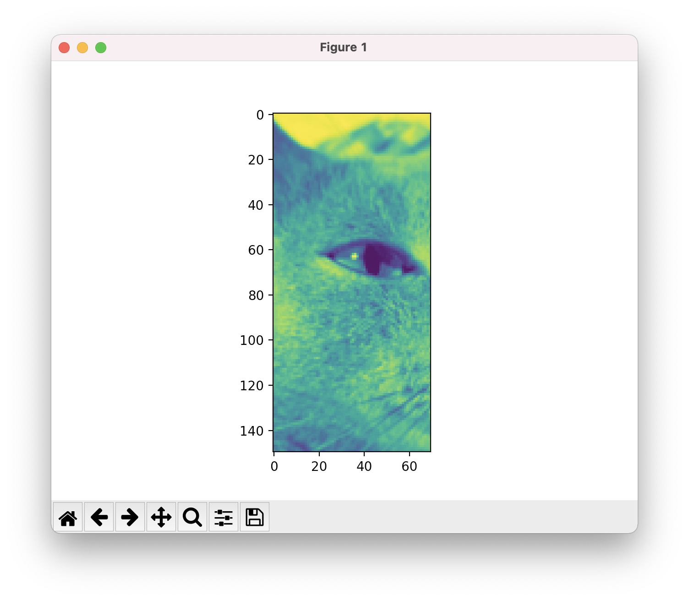Click x-axis tick label 40
Viewport: 689px width, 601px height.
tap(364, 466)
